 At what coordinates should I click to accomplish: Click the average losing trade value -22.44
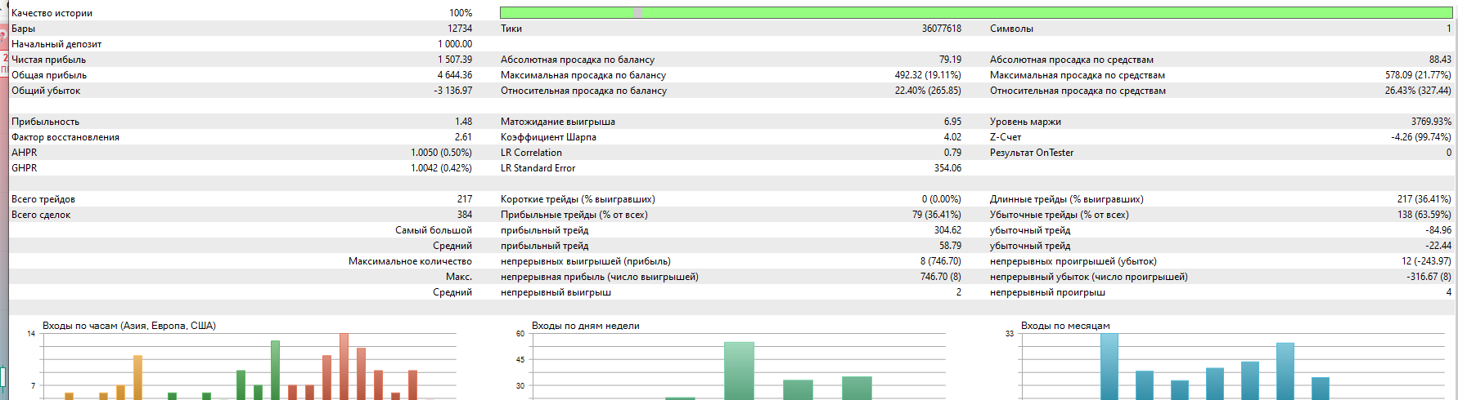pos(1438,246)
